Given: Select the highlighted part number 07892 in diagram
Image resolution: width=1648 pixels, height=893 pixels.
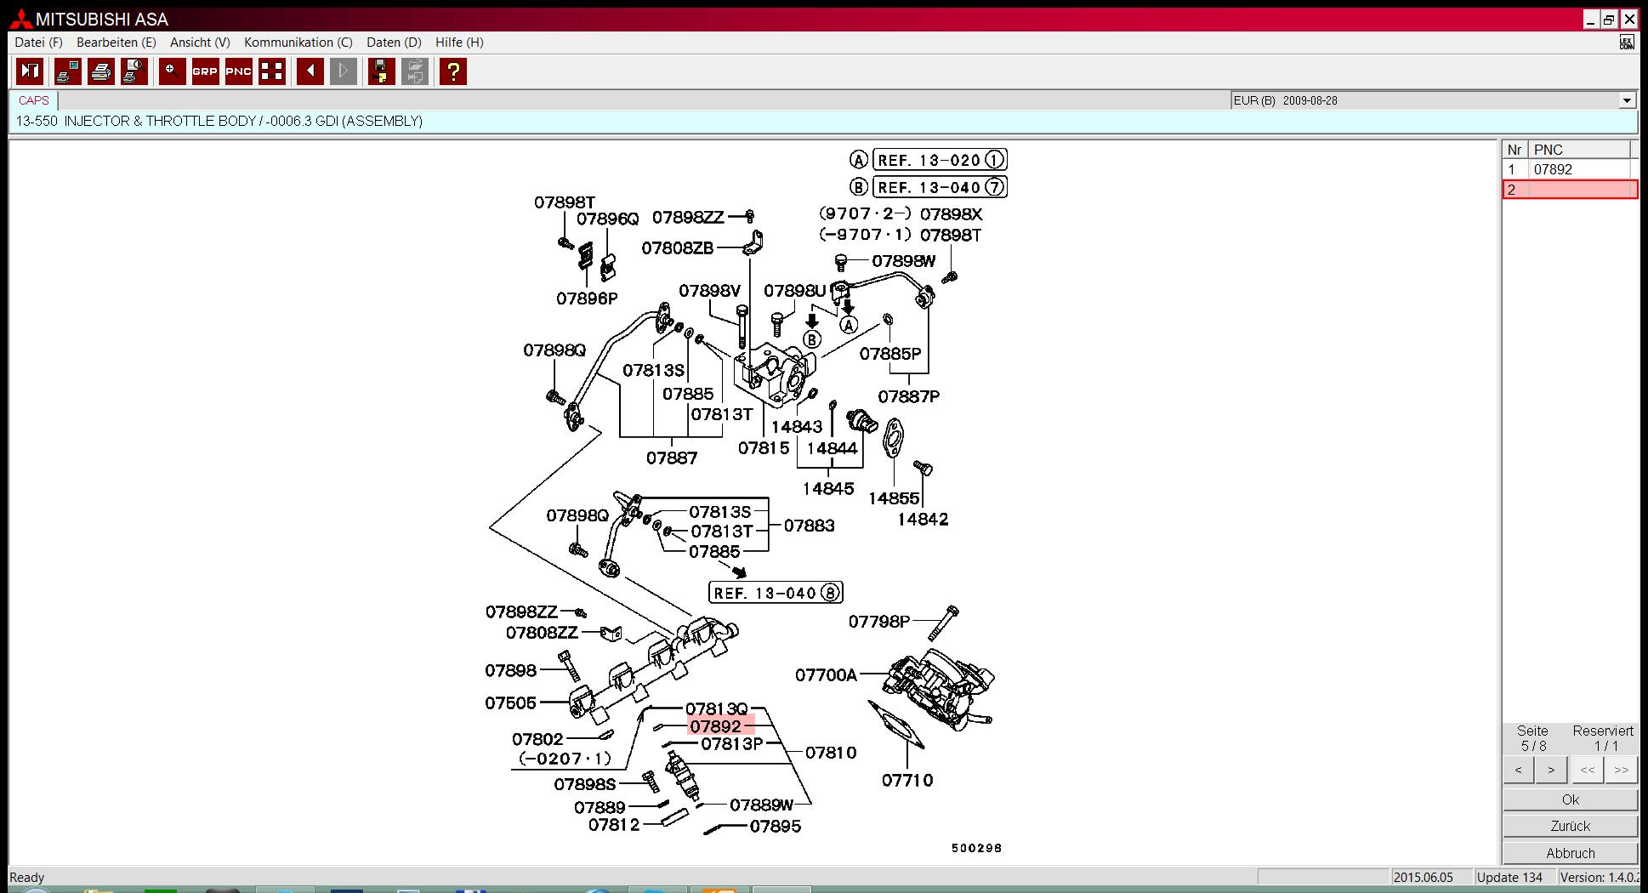Looking at the screenshot, I should coord(716,726).
